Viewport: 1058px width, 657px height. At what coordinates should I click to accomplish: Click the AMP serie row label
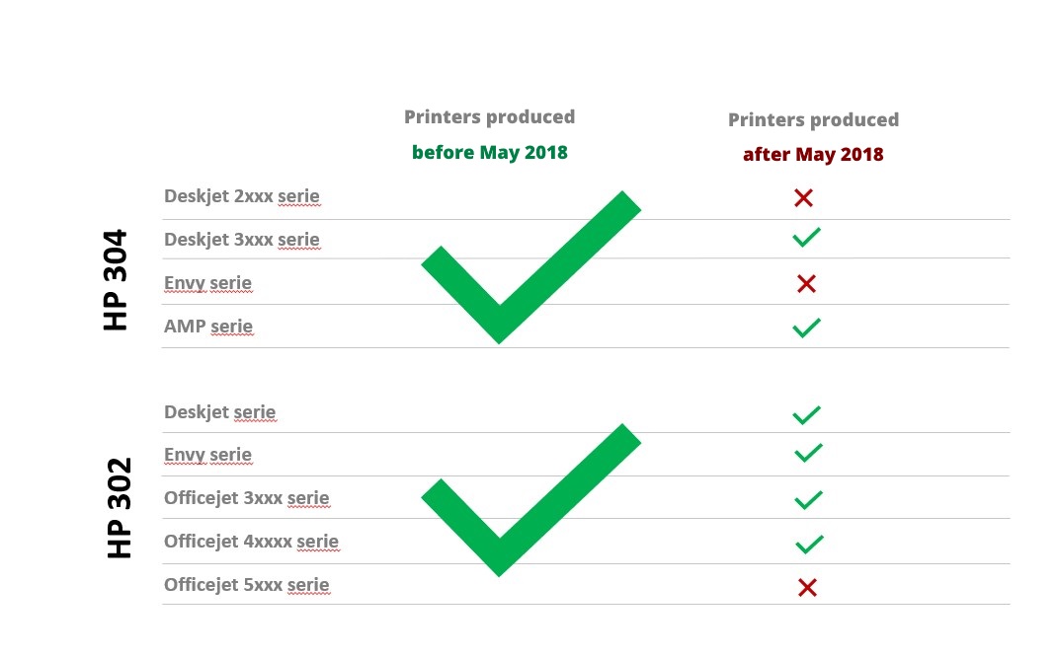point(208,327)
